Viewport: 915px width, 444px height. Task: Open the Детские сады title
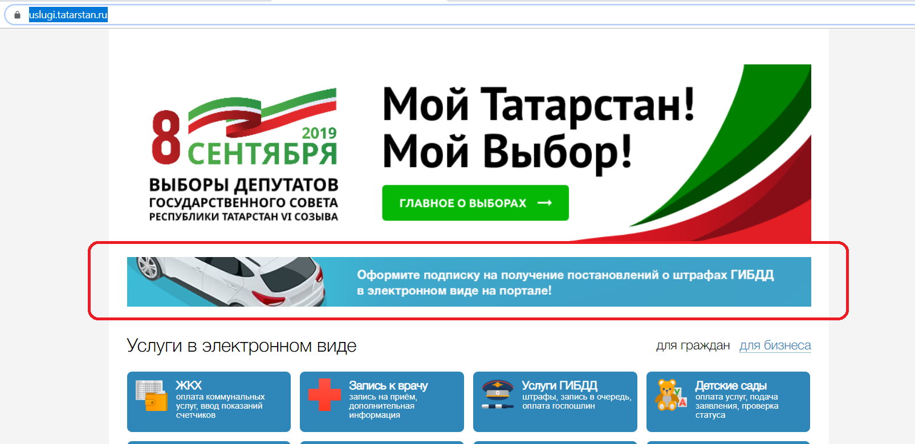[731, 386]
